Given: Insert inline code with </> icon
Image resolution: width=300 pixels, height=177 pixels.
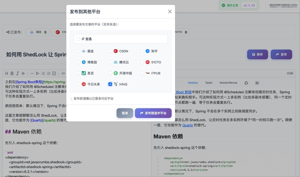Looking at the screenshot, I should (x=63, y=73).
